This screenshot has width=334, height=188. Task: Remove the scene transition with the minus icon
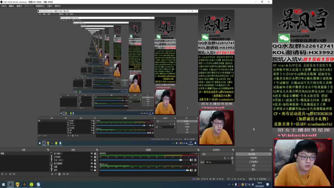click(228, 158)
